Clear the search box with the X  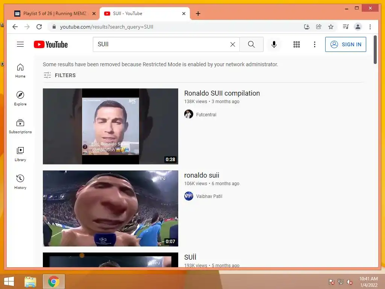(x=232, y=44)
